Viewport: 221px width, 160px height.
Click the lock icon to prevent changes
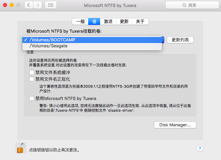21,148
